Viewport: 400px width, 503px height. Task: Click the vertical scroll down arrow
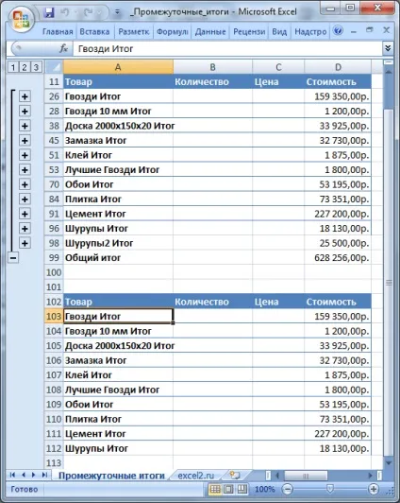coord(389,463)
